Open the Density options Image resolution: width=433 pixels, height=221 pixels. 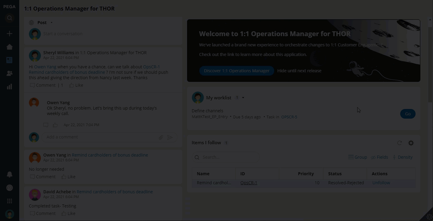click(402, 157)
